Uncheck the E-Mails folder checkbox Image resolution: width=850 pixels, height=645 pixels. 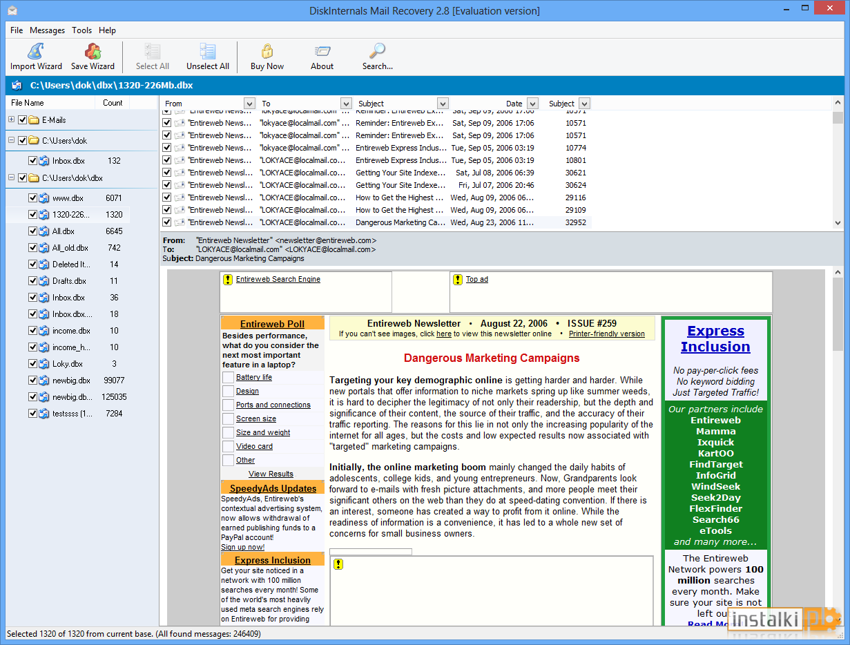click(x=22, y=120)
